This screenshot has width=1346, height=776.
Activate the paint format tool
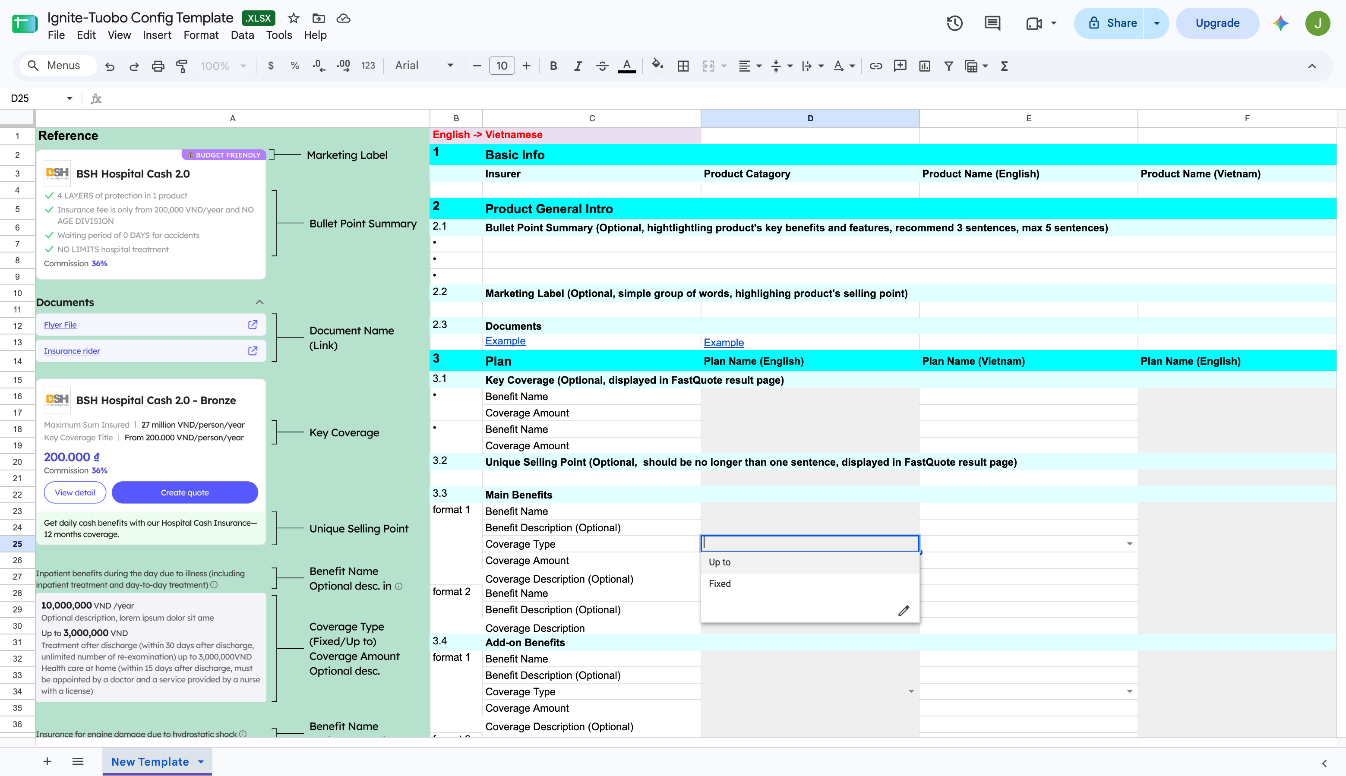click(x=182, y=66)
